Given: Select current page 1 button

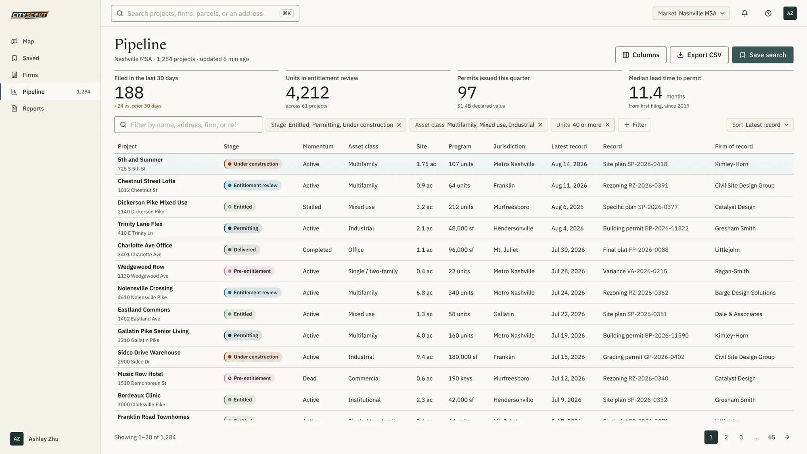Looking at the screenshot, I should [711, 437].
